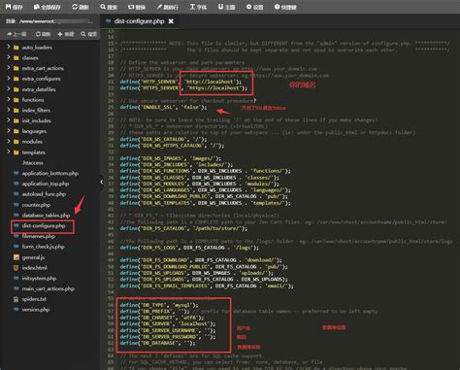460x370 pixels.
Task: Open index.html in the tree
Action: (34, 268)
